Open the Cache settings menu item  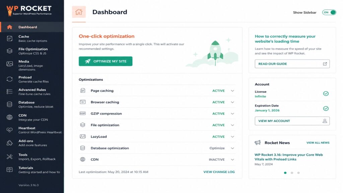point(32,39)
